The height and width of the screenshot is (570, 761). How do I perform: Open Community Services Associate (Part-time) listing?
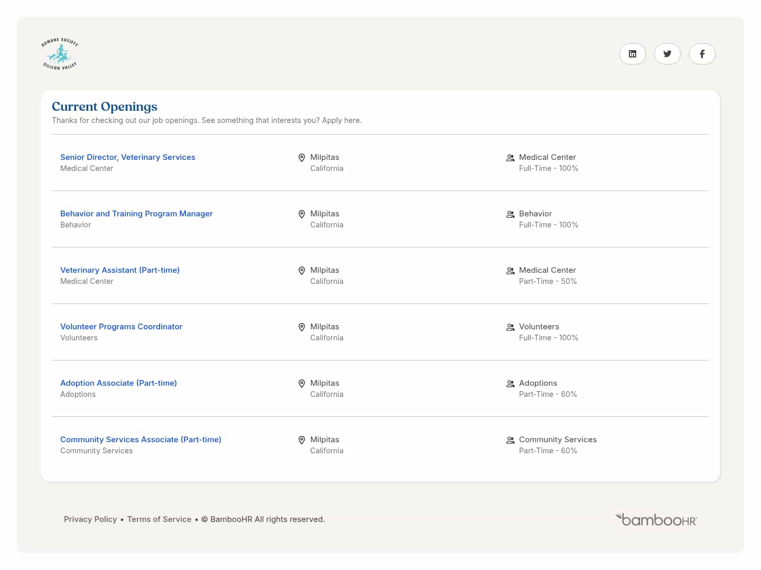click(x=141, y=440)
